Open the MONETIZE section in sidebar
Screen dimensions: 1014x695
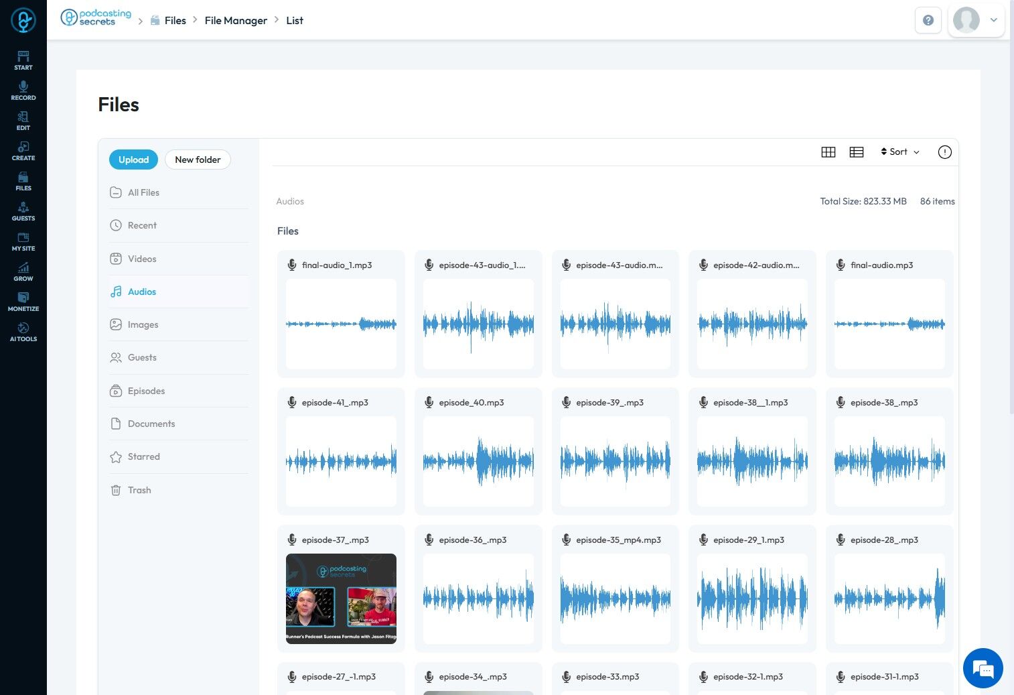click(x=23, y=302)
